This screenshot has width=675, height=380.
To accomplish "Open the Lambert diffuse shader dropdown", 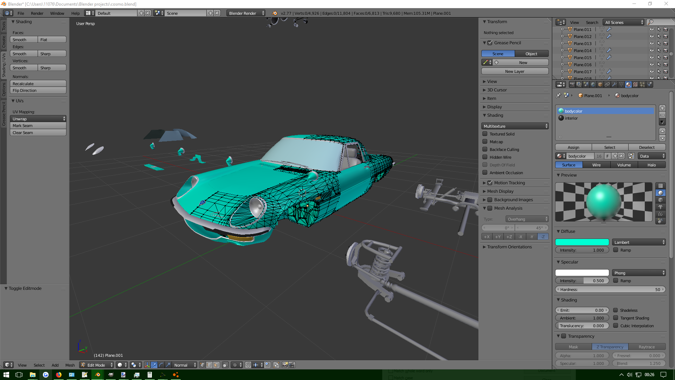I will point(639,242).
